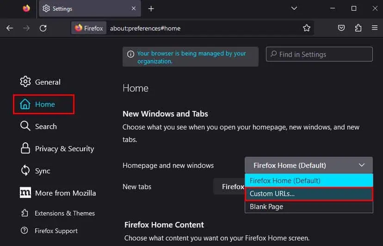
Task: Open a new tab with plus button
Action: 151,9
